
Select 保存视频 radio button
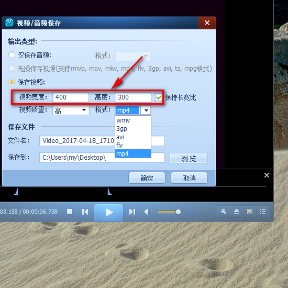point(12,82)
